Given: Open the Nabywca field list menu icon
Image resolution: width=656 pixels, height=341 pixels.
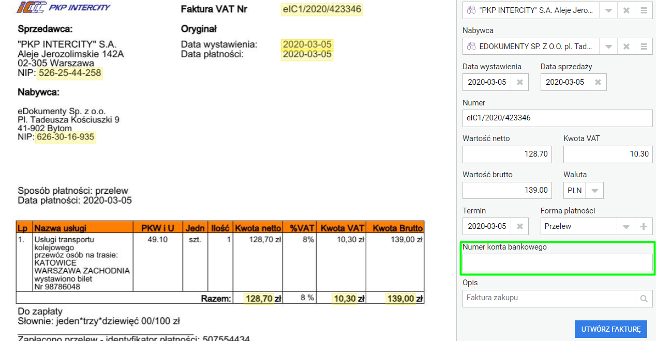Looking at the screenshot, I should click(x=644, y=47).
